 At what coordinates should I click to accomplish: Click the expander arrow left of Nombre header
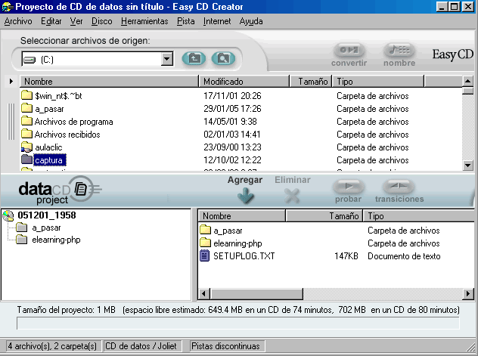(x=11, y=82)
